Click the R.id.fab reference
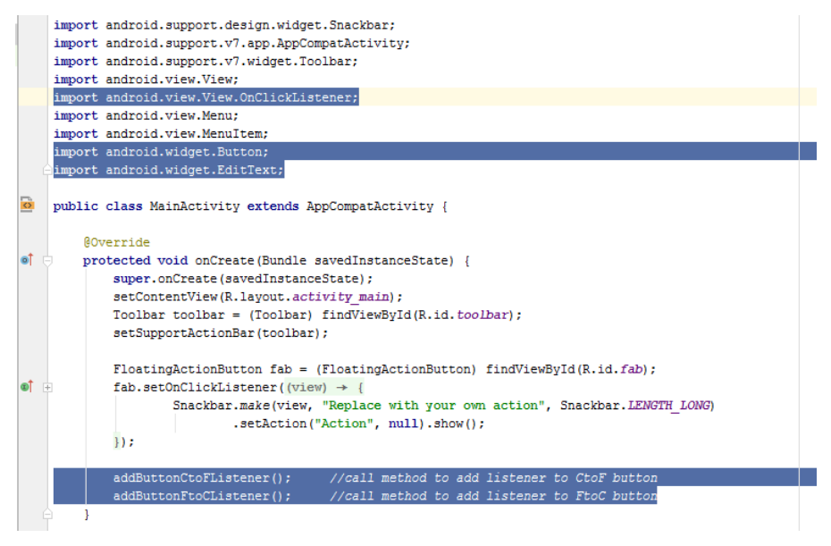Viewport: 831px width, 546px height. pos(611,369)
